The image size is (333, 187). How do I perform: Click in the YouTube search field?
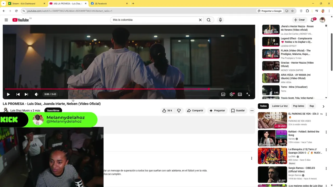[155, 20]
